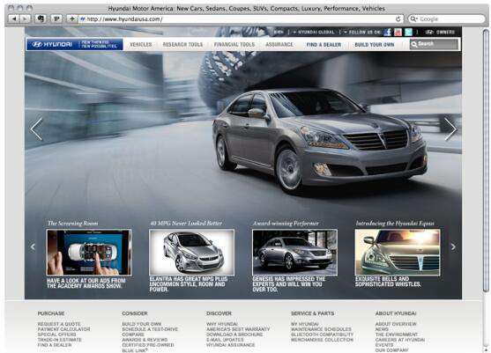Expand the Hyundai Global dropdown
The image size is (491, 353).
pos(314,32)
